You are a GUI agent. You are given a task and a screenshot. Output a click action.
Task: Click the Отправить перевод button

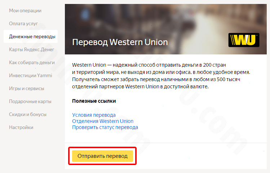coord(102,156)
